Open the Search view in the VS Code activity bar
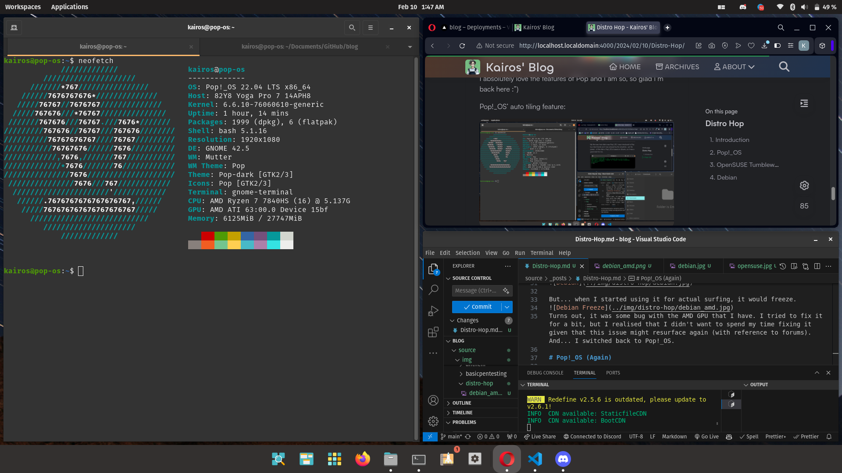Screen dimensions: 842x473 click(x=433, y=289)
